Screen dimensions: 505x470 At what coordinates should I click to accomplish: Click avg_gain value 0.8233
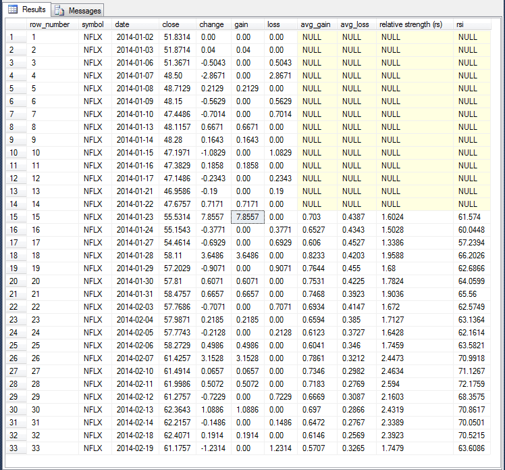[317, 256]
